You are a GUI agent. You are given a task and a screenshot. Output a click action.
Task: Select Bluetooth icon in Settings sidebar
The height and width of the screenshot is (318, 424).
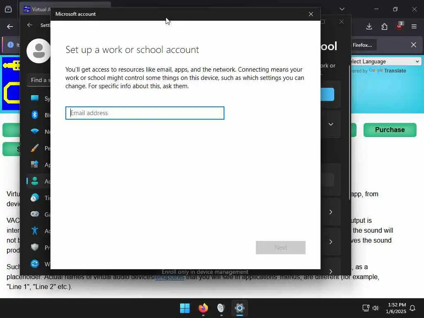(x=35, y=115)
